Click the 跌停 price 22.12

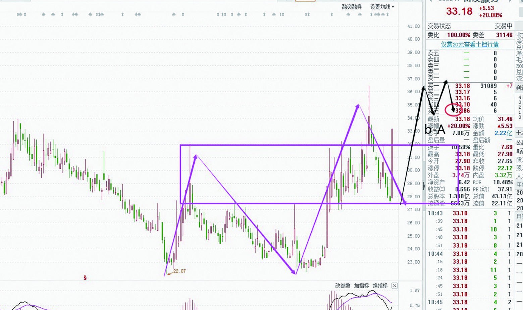tap(505, 168)
